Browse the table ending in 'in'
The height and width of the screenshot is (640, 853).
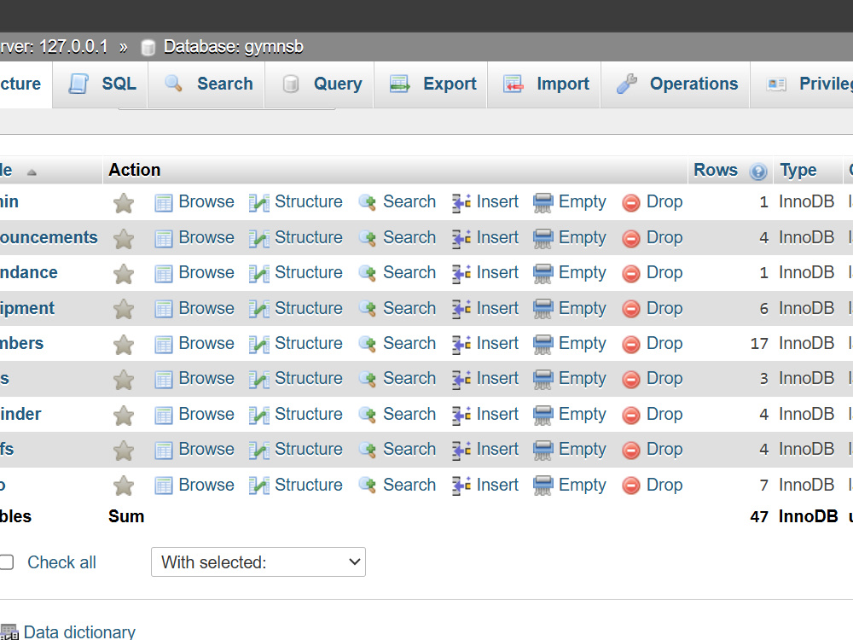(206, 202)
